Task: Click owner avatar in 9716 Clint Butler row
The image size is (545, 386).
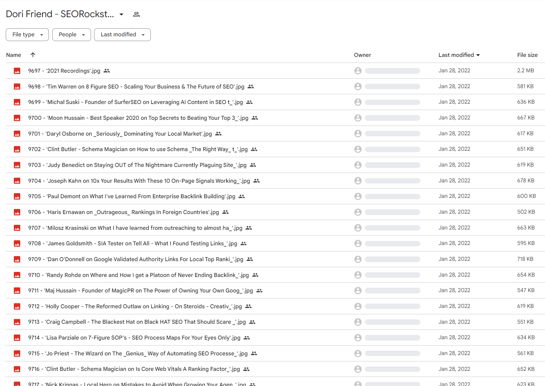Action: (x=358, y=369)
